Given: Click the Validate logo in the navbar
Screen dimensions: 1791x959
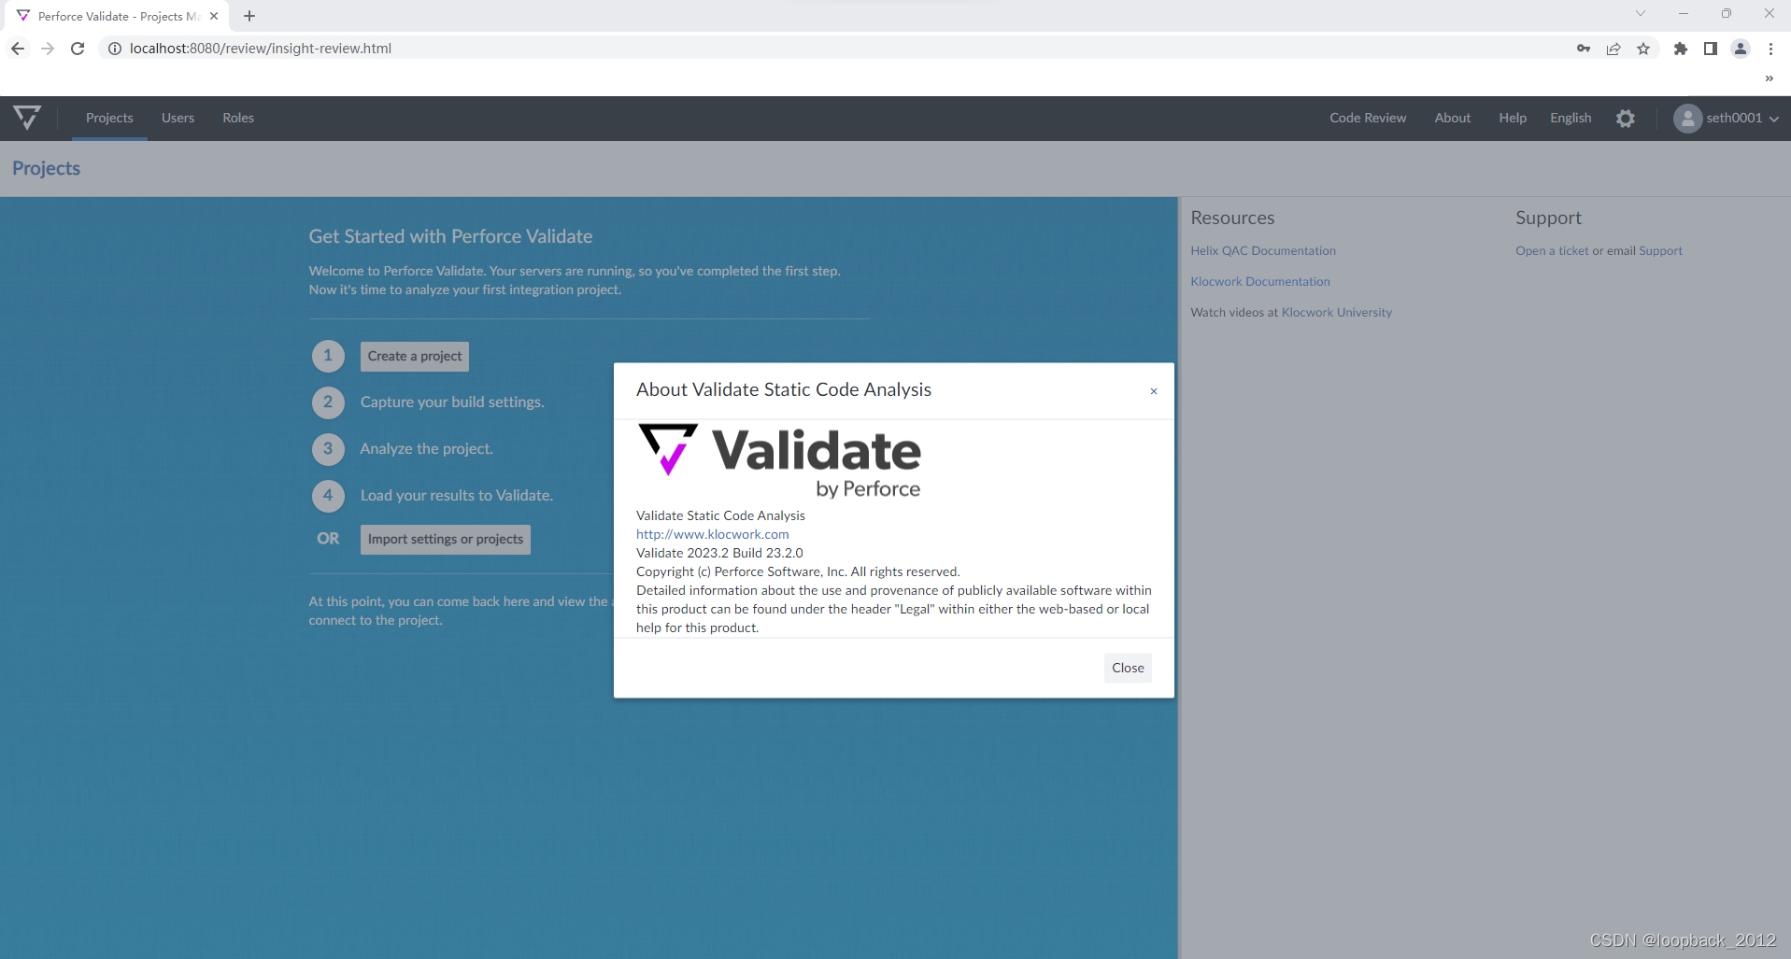Looking at the screenshot, I should 27,118.
